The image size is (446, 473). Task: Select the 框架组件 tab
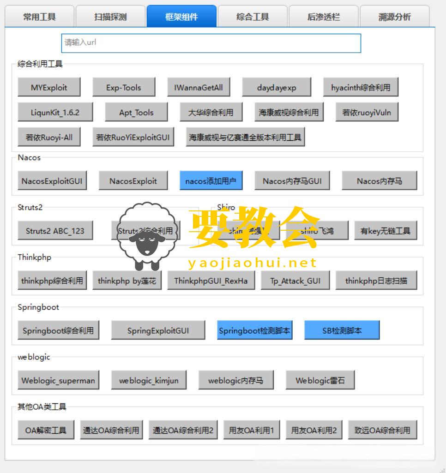(x=181, y=17)
